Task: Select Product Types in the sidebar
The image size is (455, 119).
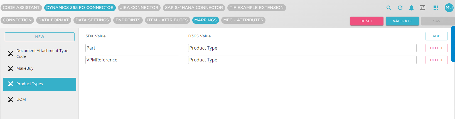Action: (40, 84)
